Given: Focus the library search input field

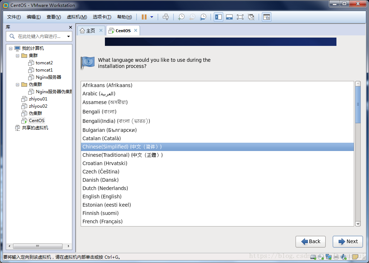Looking at the screenshot, I should point(39,36).
